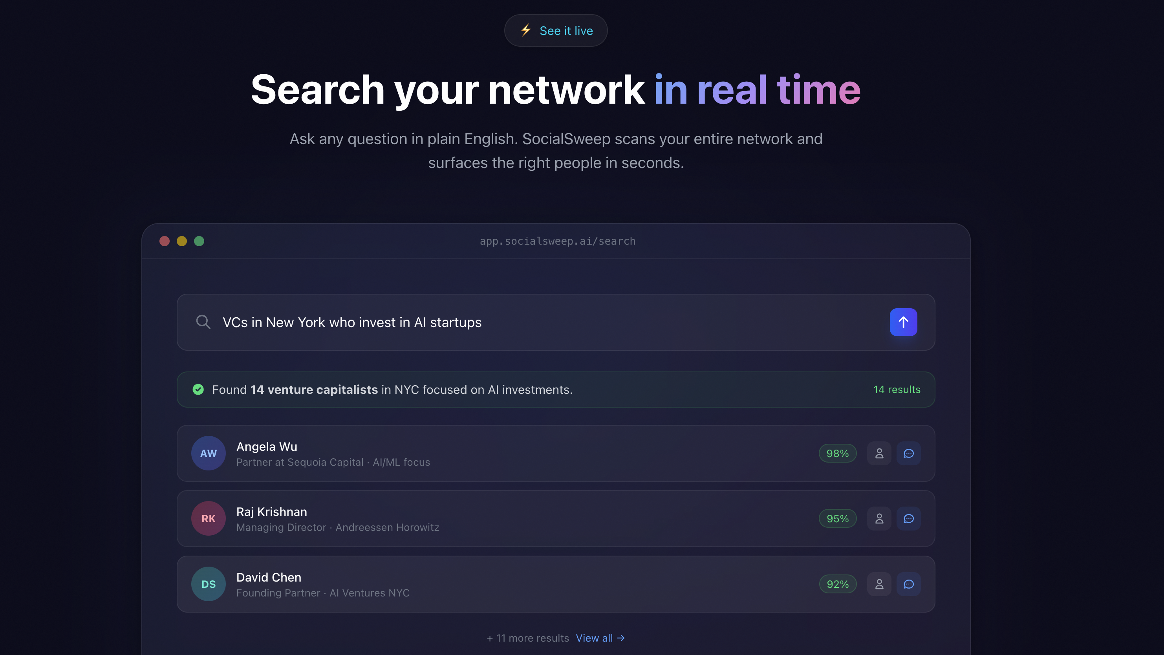Viewport: 1164px width, 655px height.
Task: Message David Chen via chat bubble icon
Action: 909,584
